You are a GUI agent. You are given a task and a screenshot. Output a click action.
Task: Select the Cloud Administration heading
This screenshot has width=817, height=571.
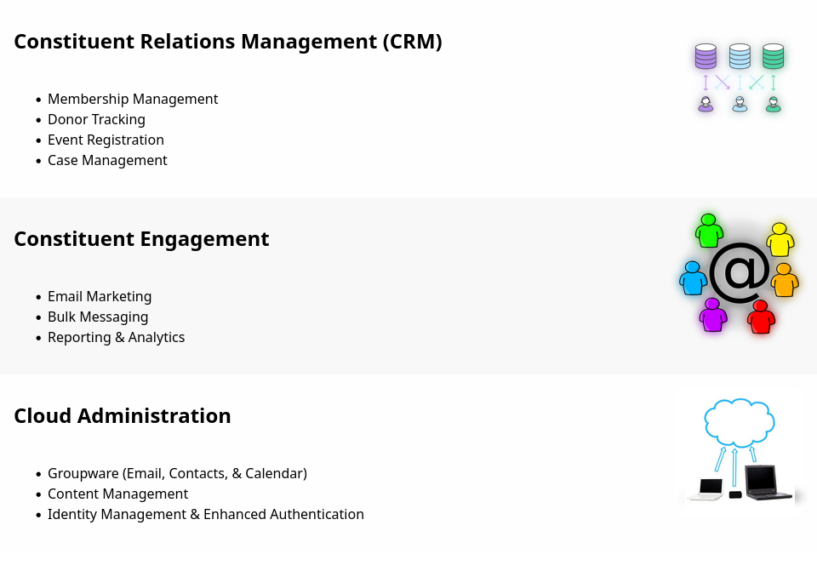pos(122,416)
